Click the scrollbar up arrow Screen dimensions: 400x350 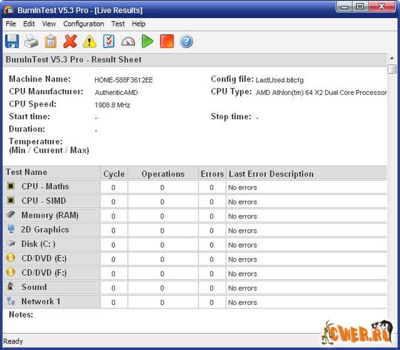coord(392,59)
